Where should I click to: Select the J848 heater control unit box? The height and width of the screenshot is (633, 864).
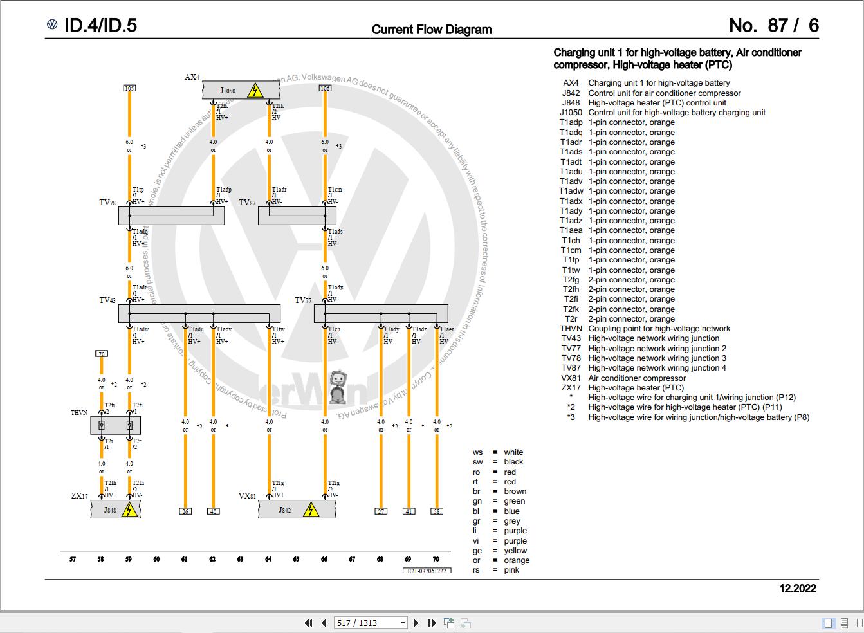(115, 510)
